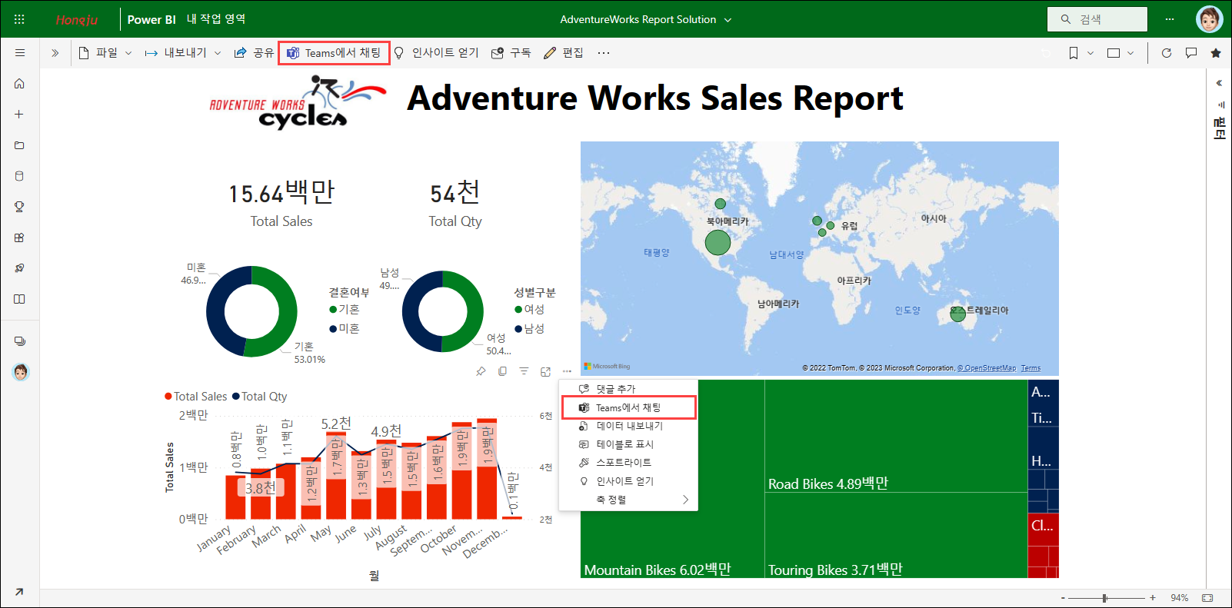Expand the view dropdown chevron
The width and height of the screenshot is (1232, 608).
1130,53
